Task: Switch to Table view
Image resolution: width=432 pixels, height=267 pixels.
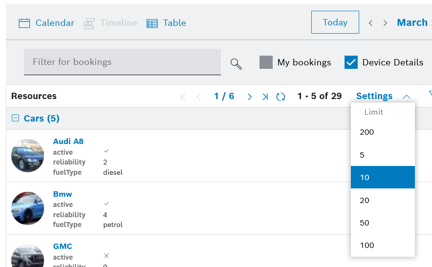Action: click(x=166, y=23)
